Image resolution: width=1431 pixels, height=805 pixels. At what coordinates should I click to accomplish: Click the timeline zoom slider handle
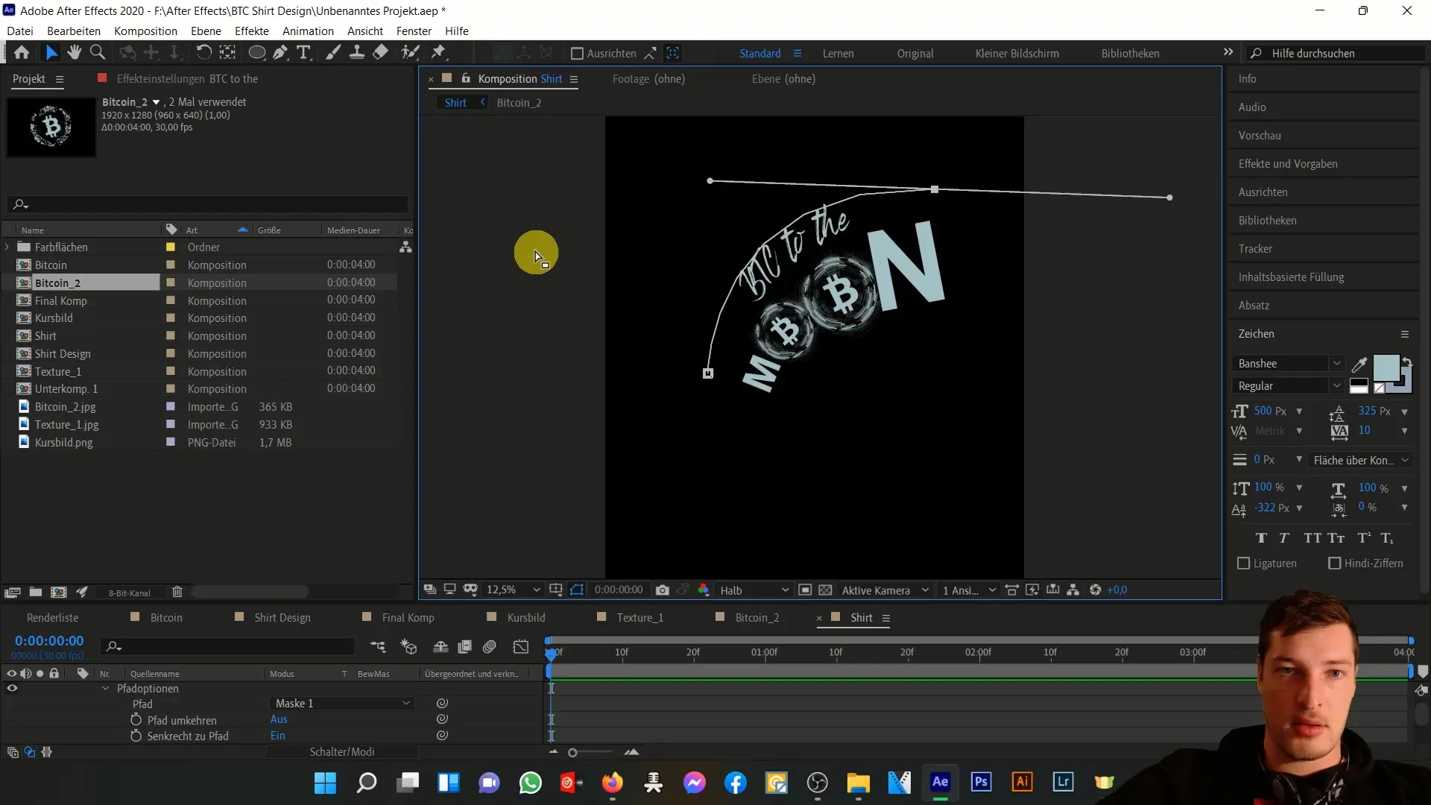572,753
